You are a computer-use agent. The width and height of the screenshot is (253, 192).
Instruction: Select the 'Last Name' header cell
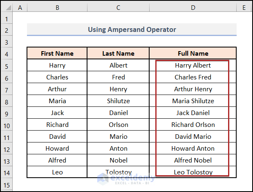118,54
